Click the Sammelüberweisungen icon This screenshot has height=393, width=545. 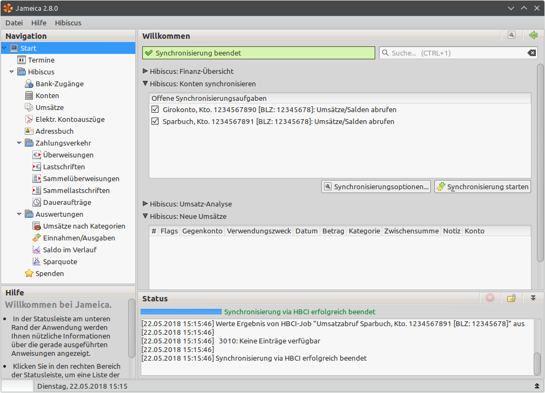(x=37, y=178)
